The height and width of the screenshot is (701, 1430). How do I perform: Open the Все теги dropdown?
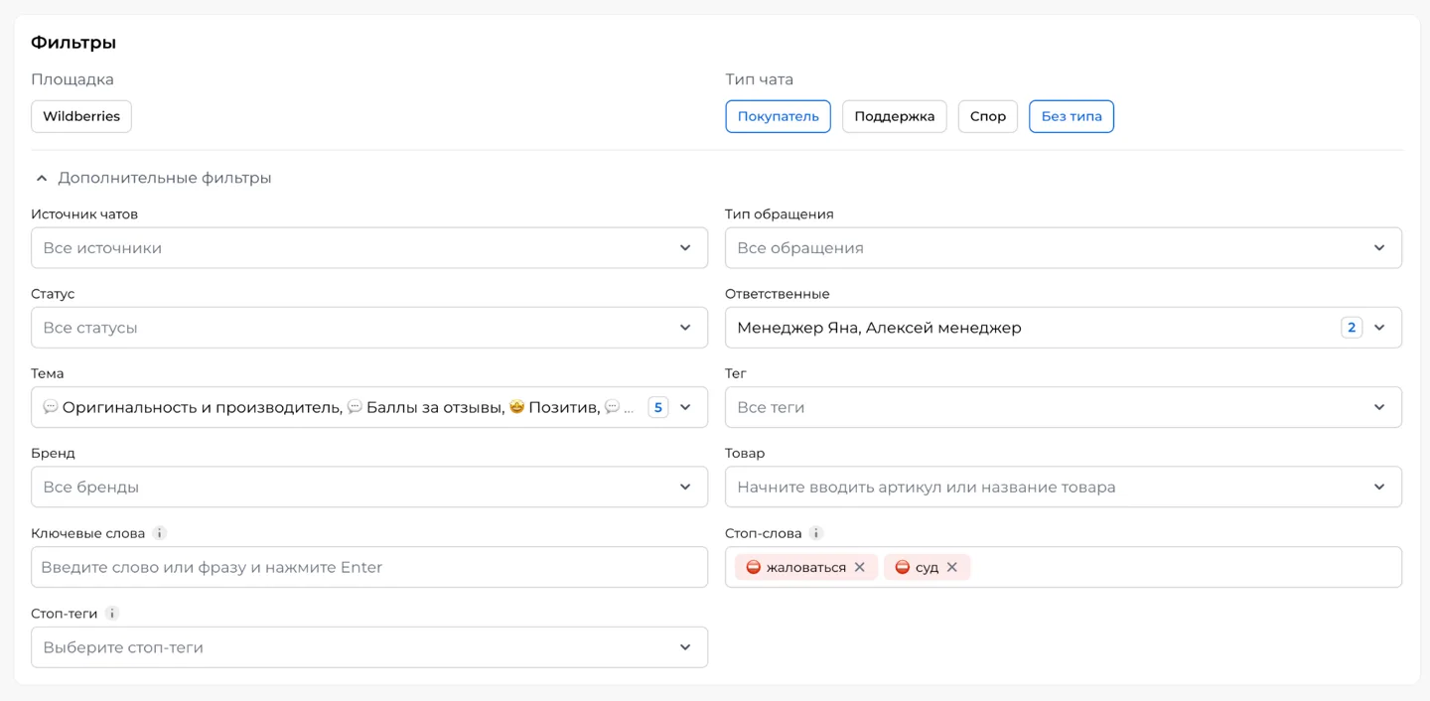[1064, 407]
